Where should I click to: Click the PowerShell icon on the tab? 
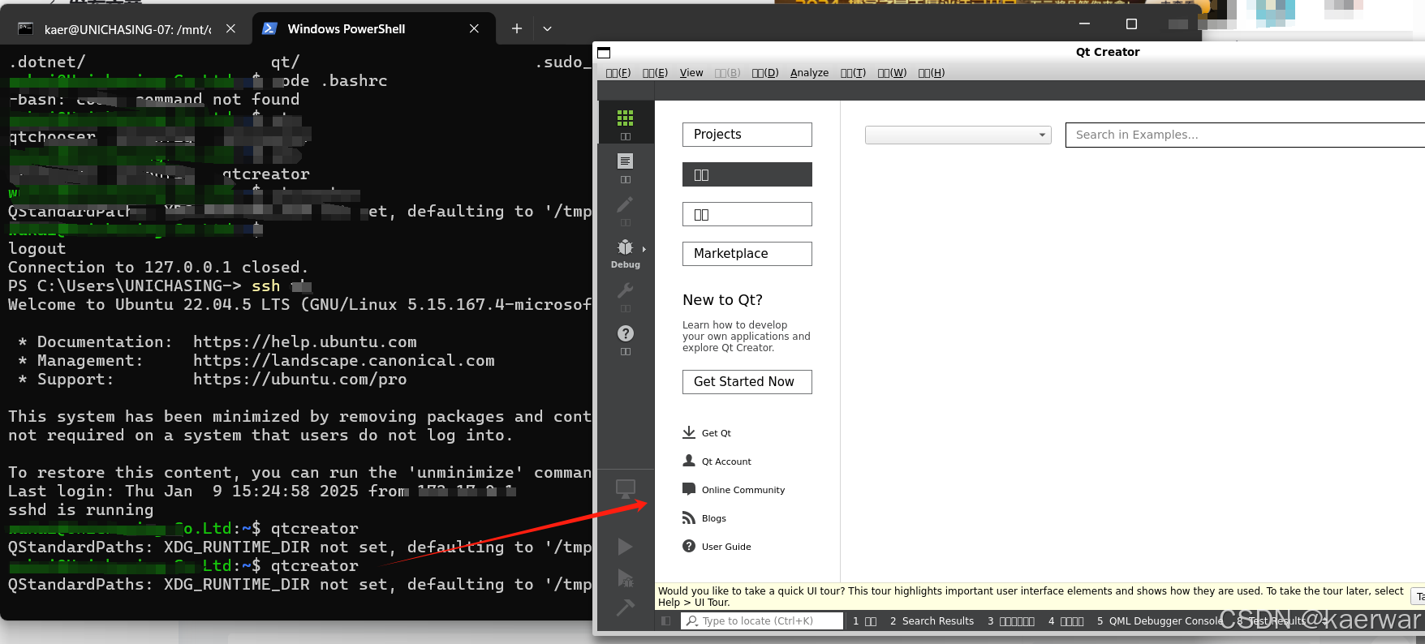tap(270, 28)
